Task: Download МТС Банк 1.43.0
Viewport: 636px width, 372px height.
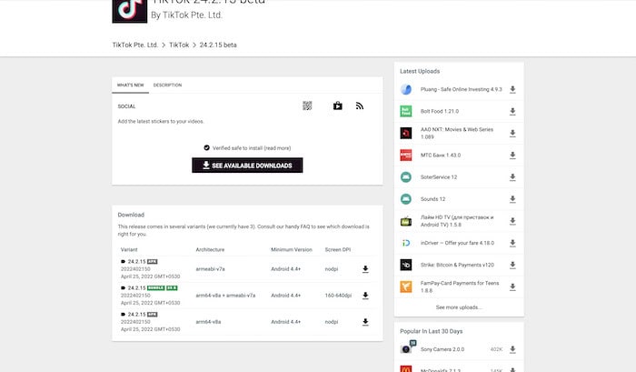Action: (x=512, y=156)
